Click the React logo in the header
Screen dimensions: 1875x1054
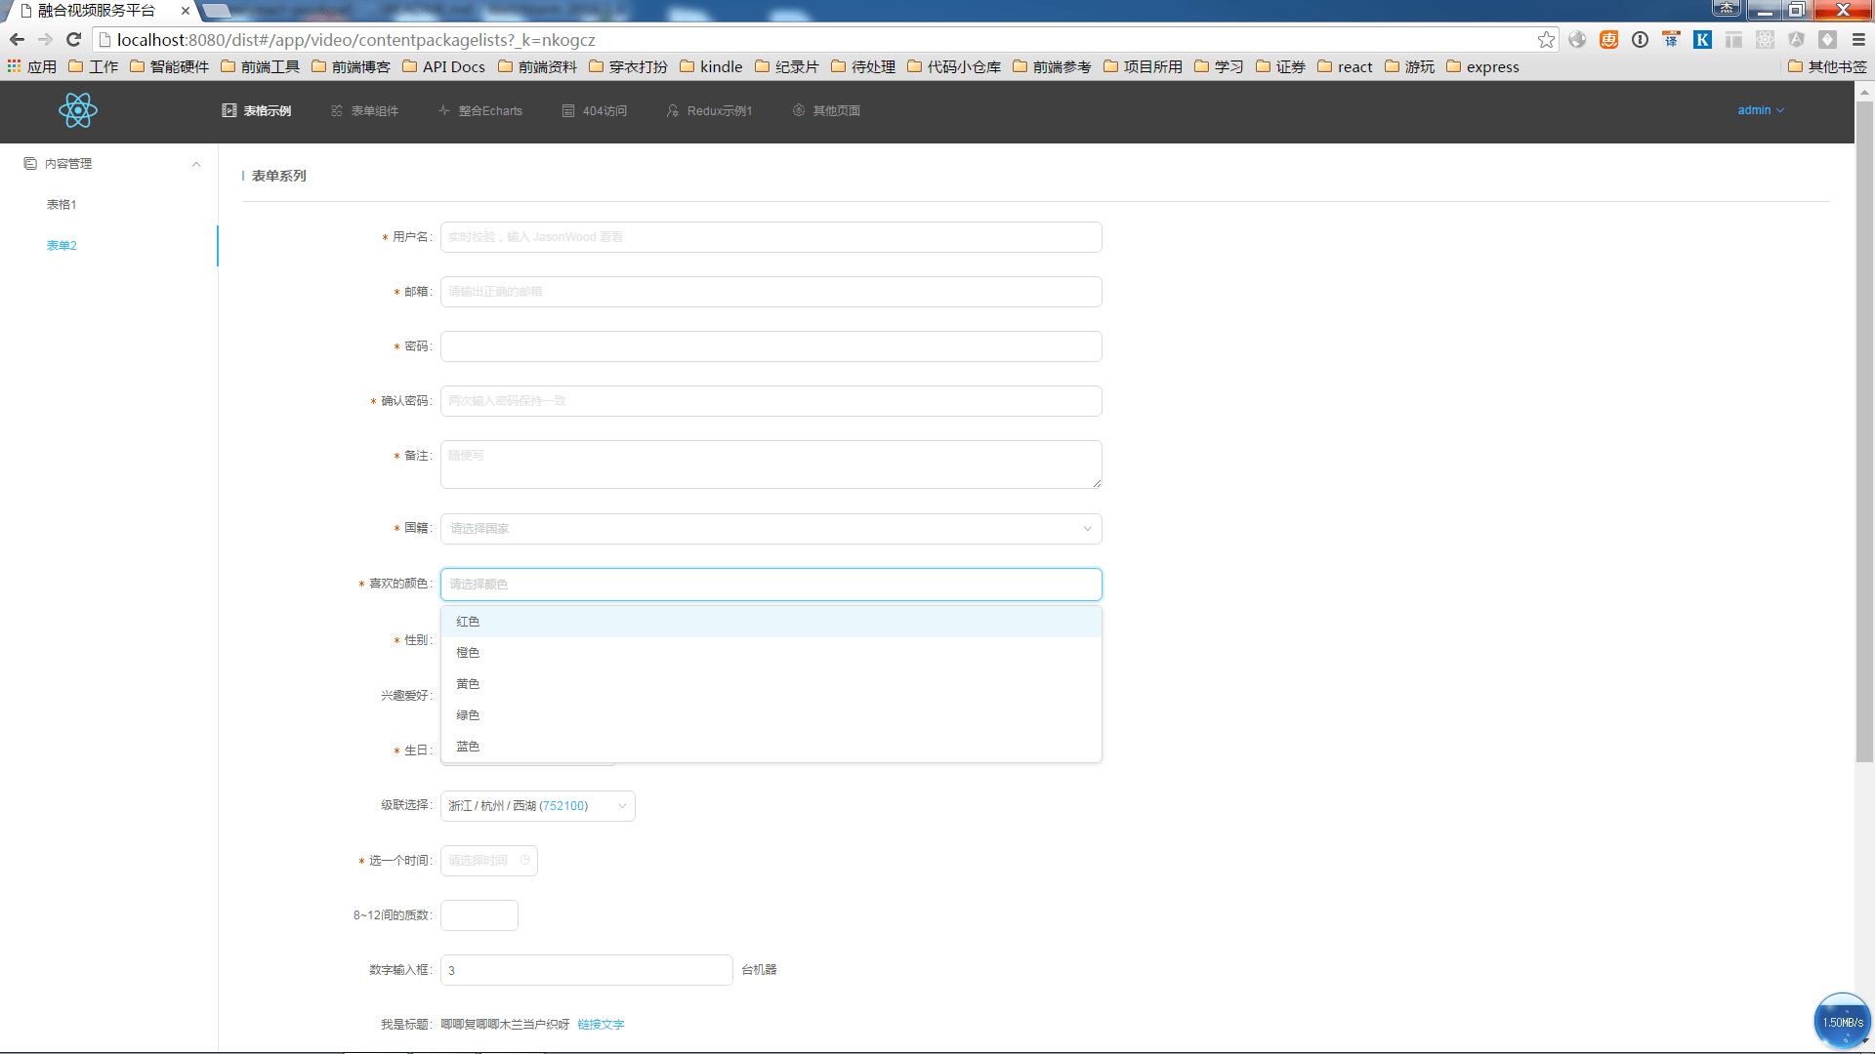pos(77,110)
